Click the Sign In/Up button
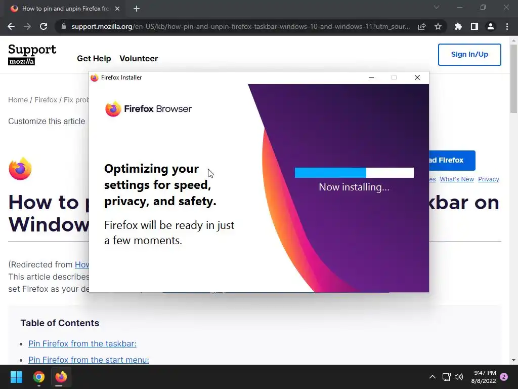This screenshot has height=389, width=518. pyautogui.click(x=469, y=55)
